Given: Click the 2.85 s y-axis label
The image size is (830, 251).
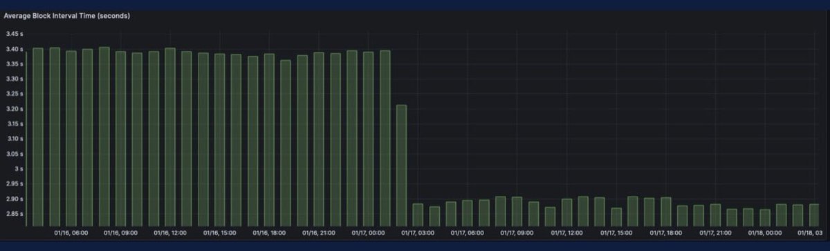Looking at the screenshot, I should (x=15, y=214).
